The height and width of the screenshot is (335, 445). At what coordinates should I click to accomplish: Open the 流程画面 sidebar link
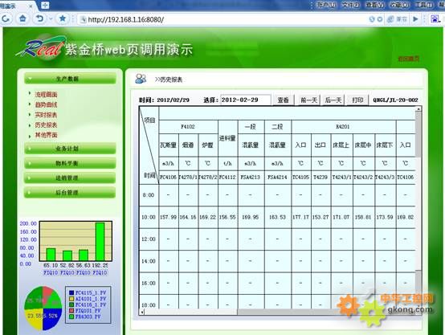(x=46, y=95)
